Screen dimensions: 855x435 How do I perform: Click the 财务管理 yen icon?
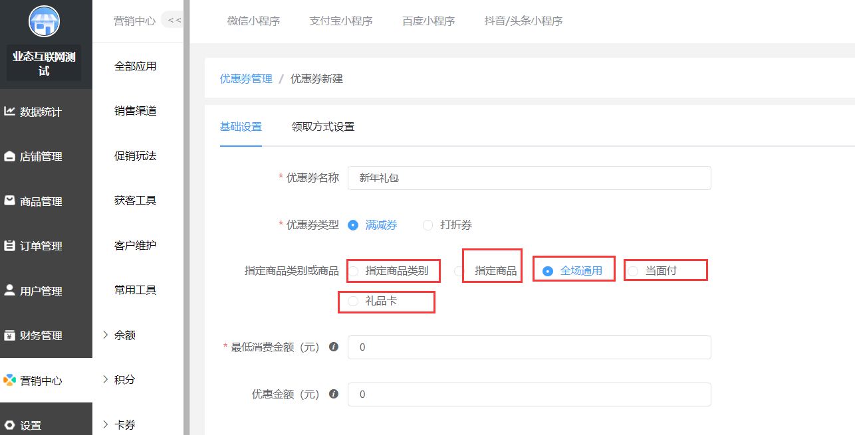9,335
